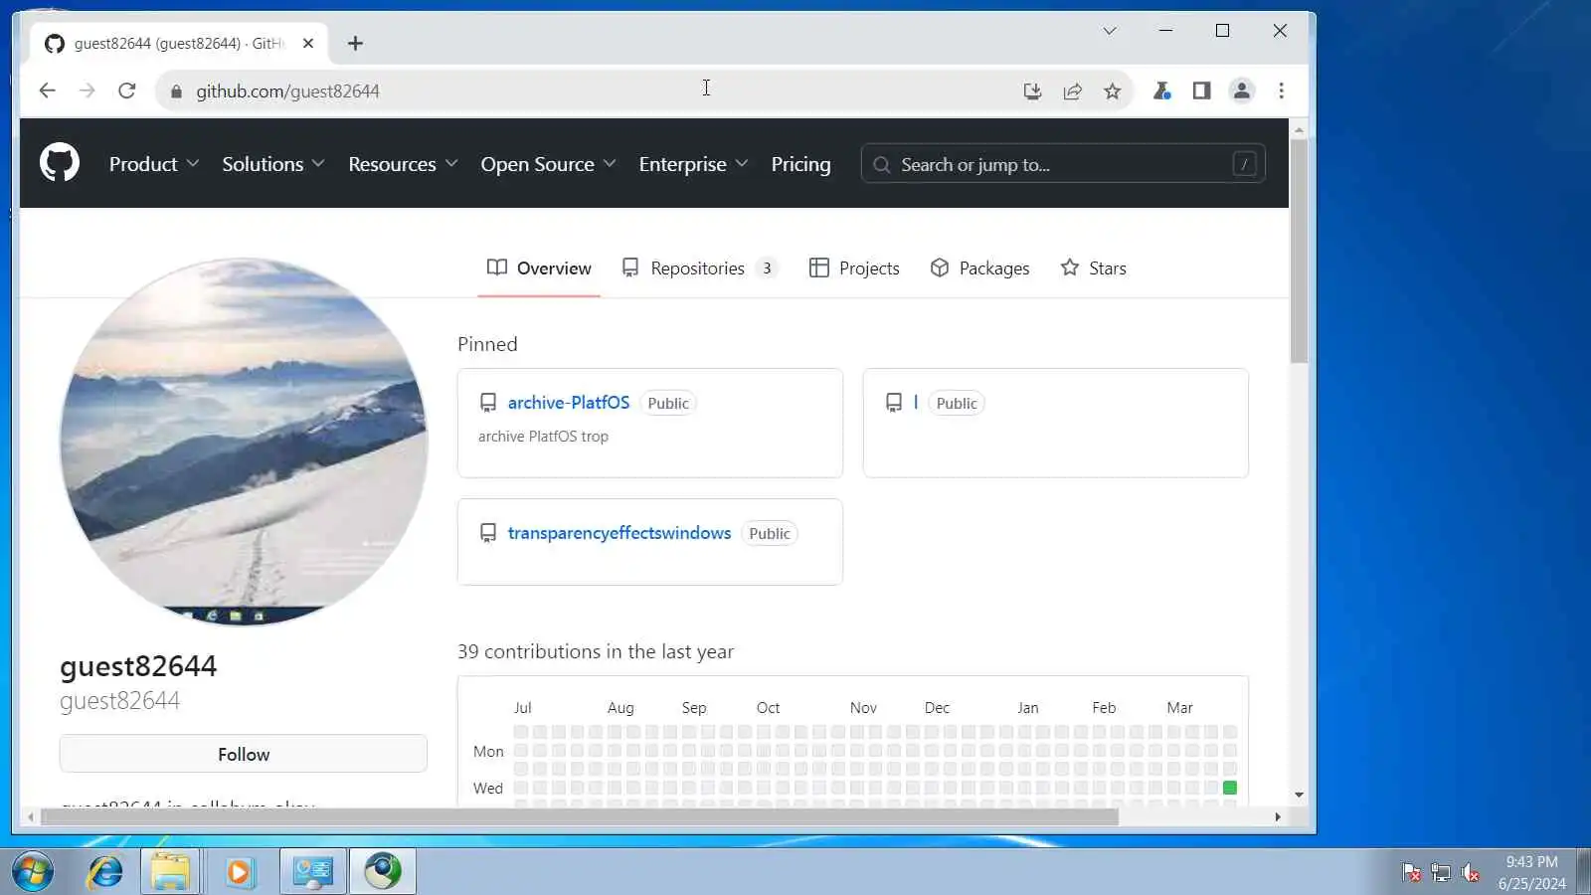Image resolution: width=1591 pixels, height=895 pixels.
Task: View site info via the padlock icon
Action: (x=177, y=91)
